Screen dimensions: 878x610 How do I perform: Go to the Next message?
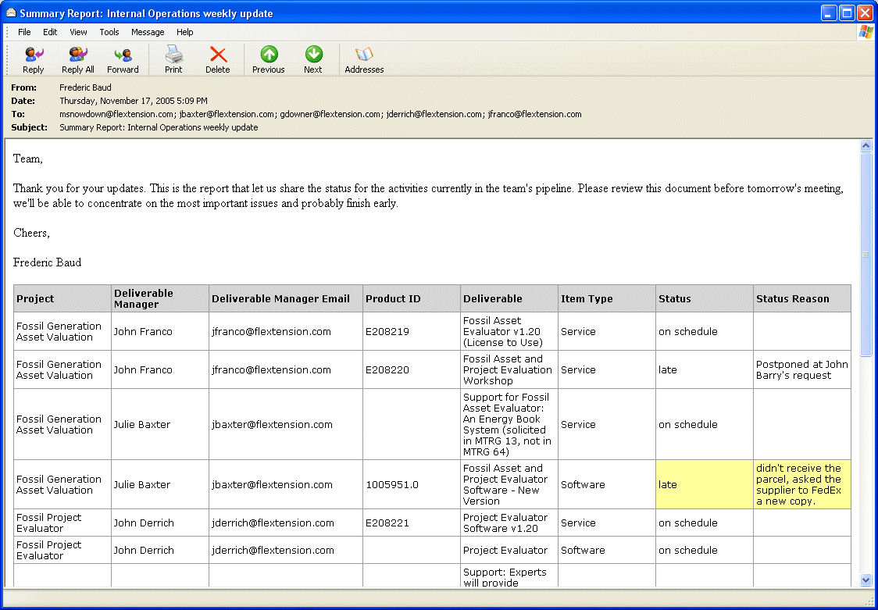[313, 60]
